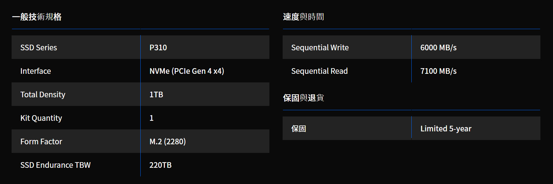The height and width of the screenshot is (184, 553).
Task: Click the SSD Series row label
Action: pyautogui.click(x=39, y=48)
